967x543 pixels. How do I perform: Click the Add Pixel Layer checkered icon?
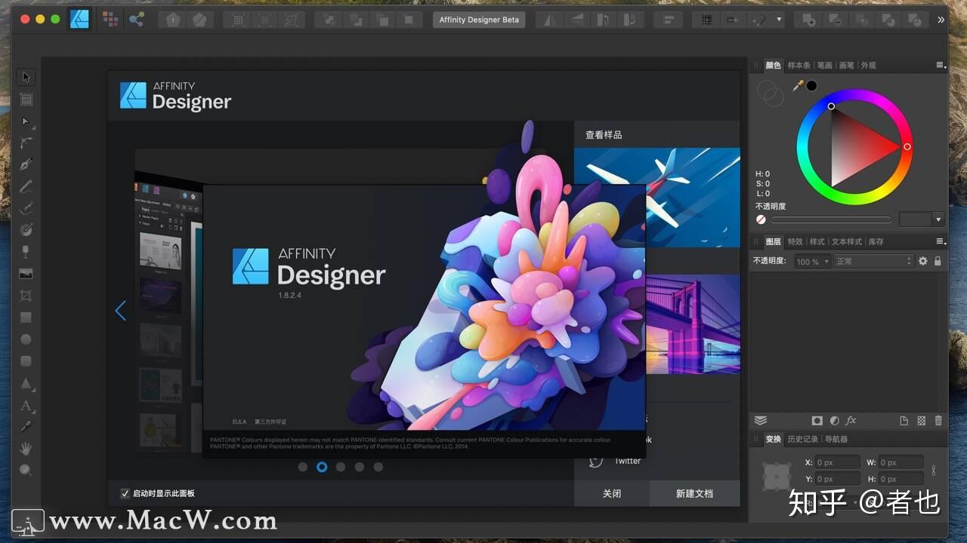[x=921, y=421]
